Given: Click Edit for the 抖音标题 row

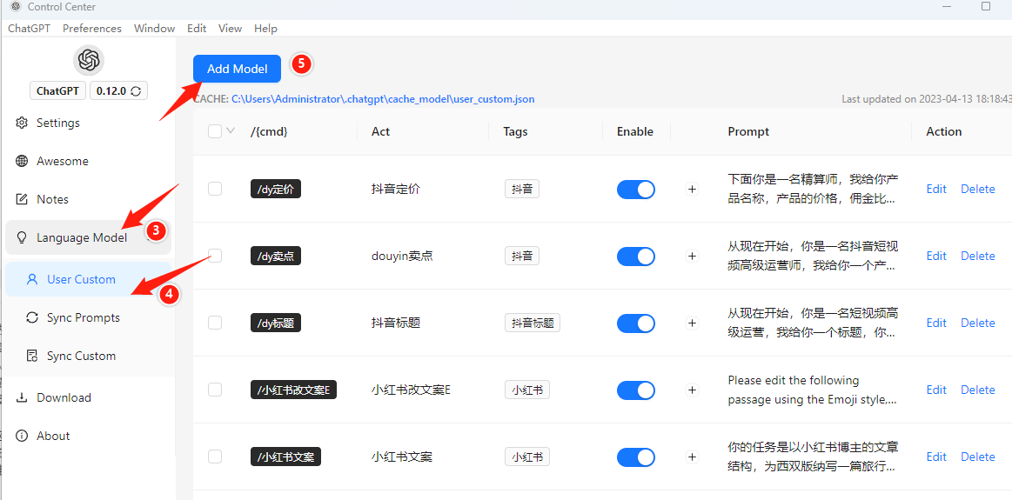Looking at the screenshot, I should click(x=936, y=323).
